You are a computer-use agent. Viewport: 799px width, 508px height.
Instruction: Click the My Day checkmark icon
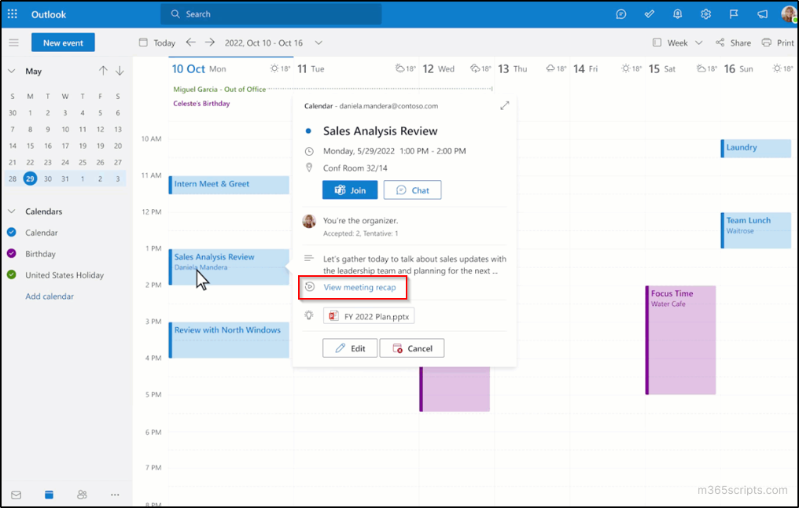coord(649,13)
